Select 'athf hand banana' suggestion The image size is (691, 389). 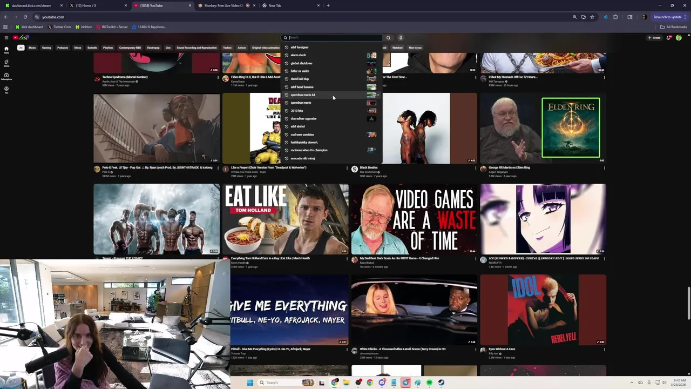point(331,87)
